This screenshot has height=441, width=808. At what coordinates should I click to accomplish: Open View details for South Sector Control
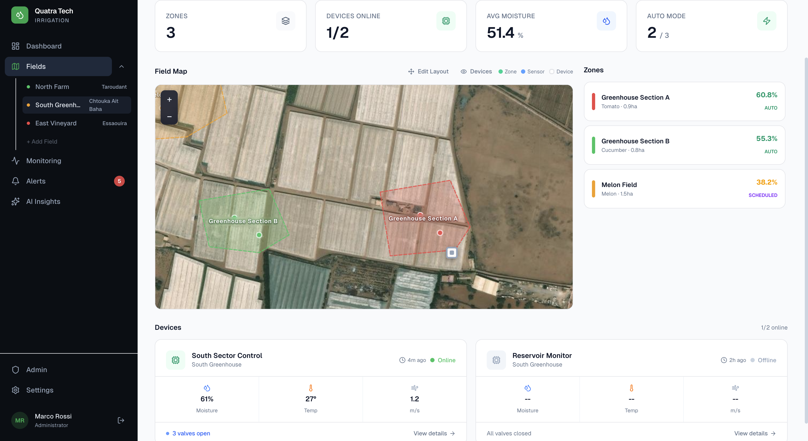coord(434,433)
